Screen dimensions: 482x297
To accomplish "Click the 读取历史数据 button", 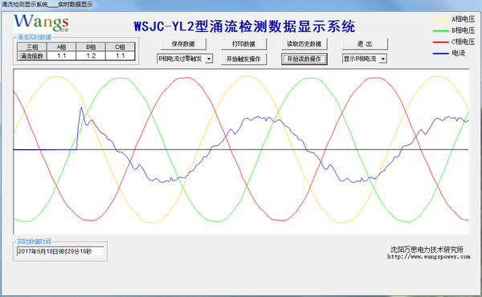I will [x=304, y=44].
